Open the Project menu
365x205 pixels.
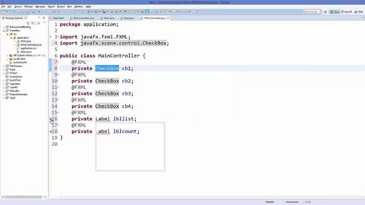coord(61,6)
